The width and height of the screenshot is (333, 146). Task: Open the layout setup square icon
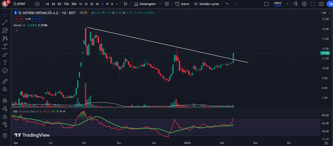[266, 4]
